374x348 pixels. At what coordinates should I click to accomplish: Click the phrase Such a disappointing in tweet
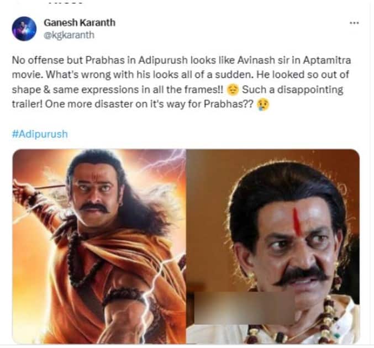point(293,90)
